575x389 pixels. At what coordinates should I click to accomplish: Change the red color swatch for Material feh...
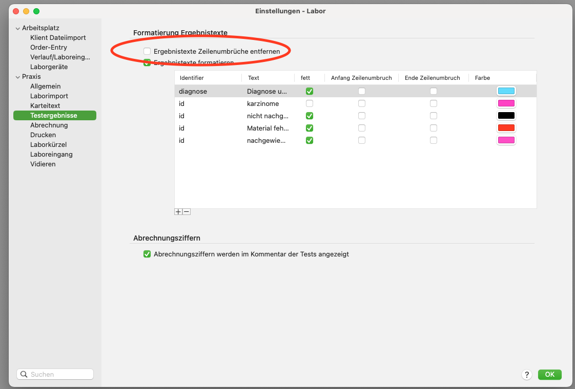[506, 128]
